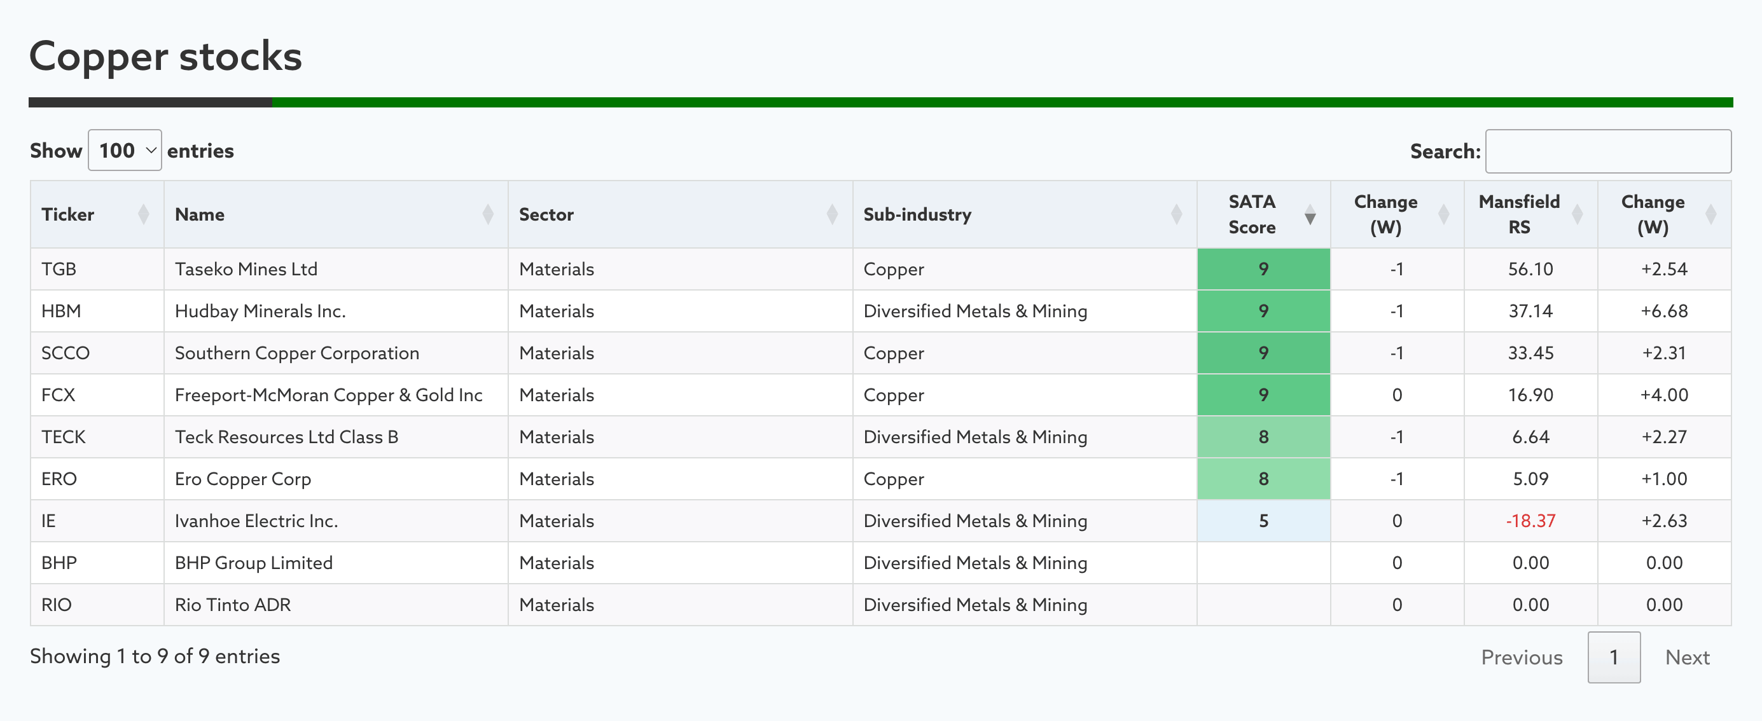
Task: Click red Mansfield RS value -18.37
Action: point(1531,521)
